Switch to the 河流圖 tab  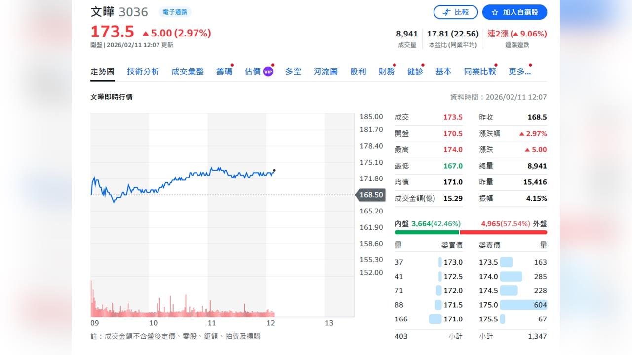pyautogui.click(x=325, y=71)
